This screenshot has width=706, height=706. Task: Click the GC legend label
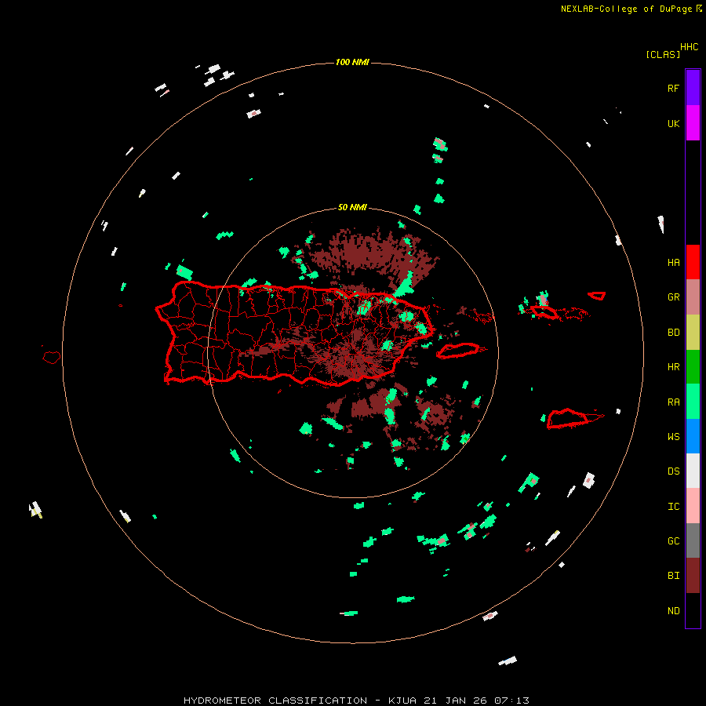point(673,540)
